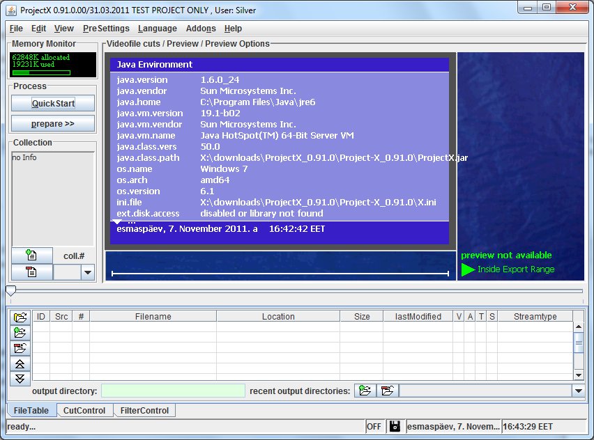Click the video position slider thumb below the preview
The width and height of the screenshot is (594, 440).
pos(10,290)
